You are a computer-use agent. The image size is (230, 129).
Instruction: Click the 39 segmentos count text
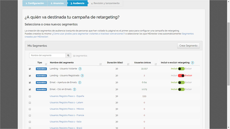(x=80, y=56)
